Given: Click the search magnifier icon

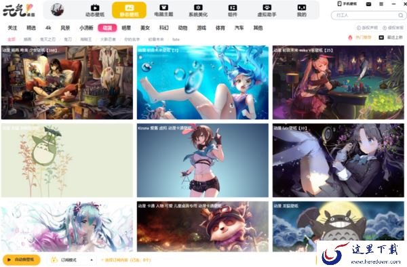Looking at the screenshot, I should [401, 16].
